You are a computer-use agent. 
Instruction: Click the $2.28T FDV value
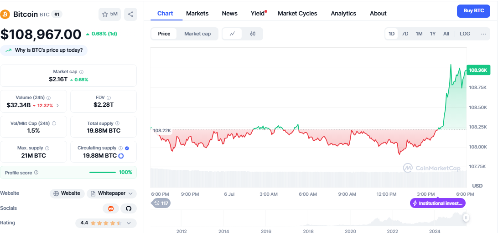click(104, 105)
